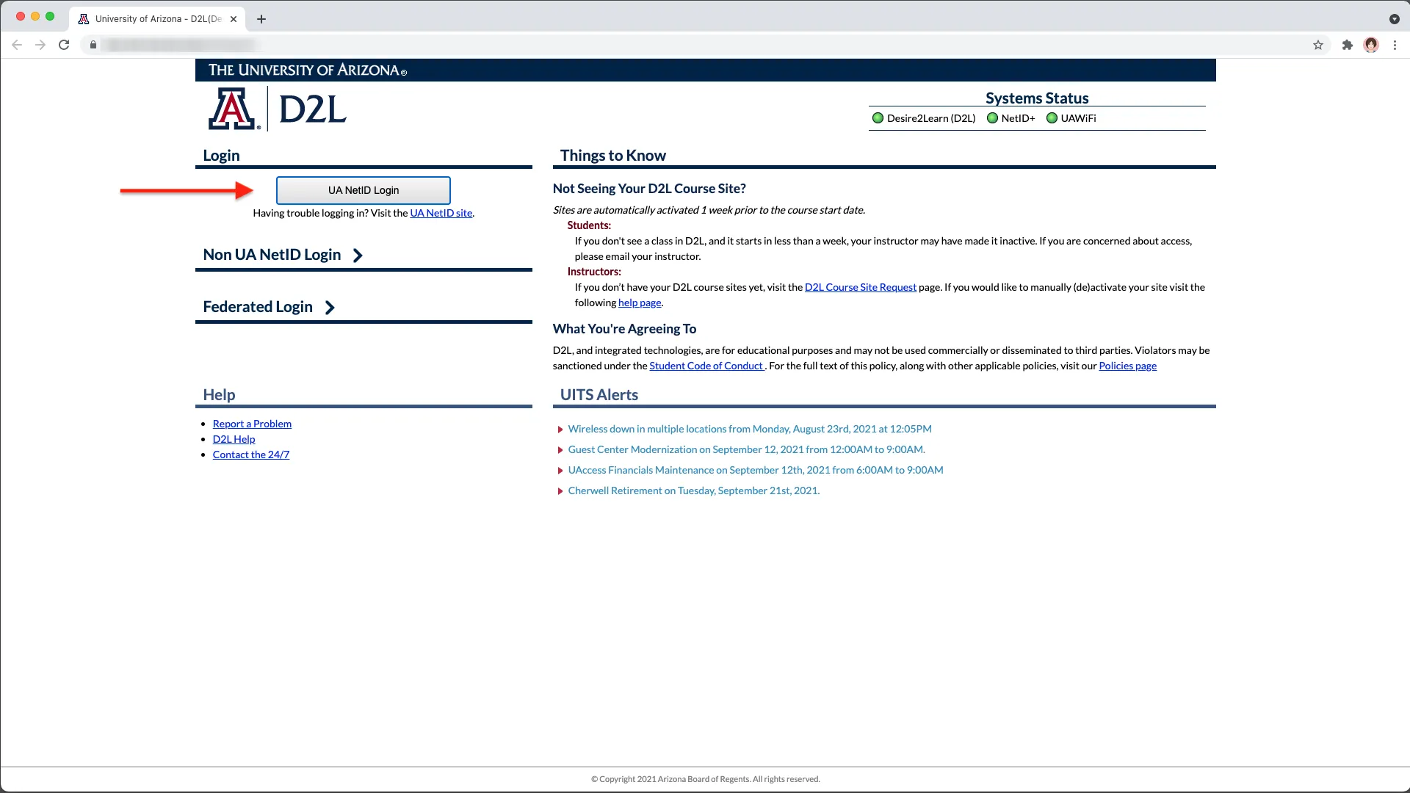Image resolution: width=1410 pixels, height=793 pixels.
Task: Open the Chrome three-dot menu
Action: point(1395,45)
